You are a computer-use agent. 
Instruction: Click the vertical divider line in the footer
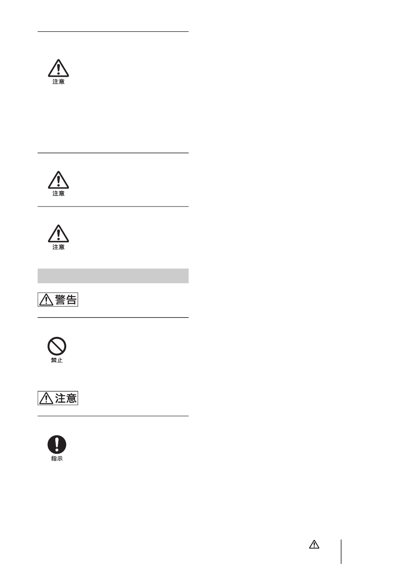pos(341,551)
